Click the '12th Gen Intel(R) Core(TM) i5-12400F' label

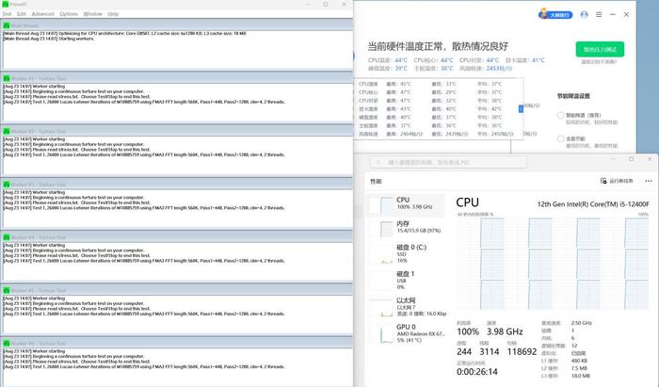(593, 204)
